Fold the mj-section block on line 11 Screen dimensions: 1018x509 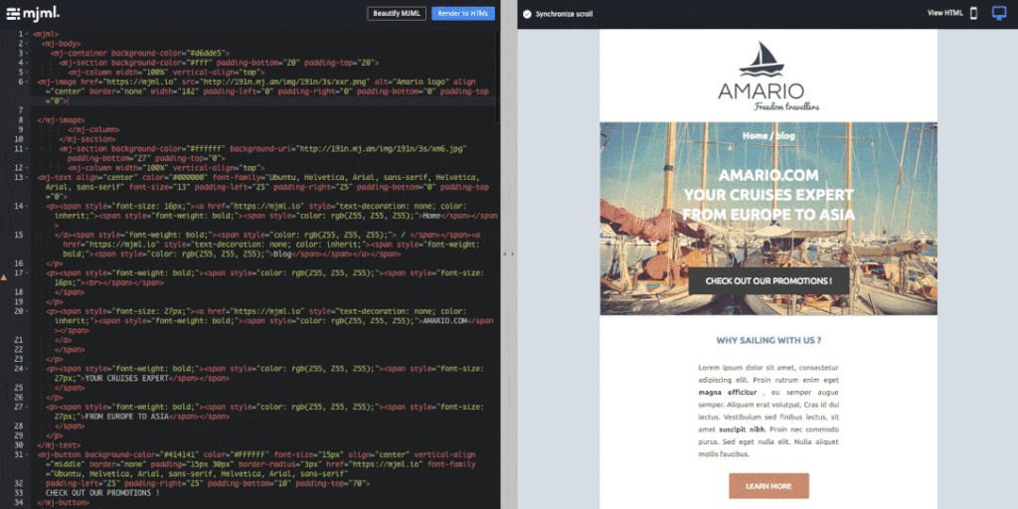pyautogui.click(x=28, y=149)
